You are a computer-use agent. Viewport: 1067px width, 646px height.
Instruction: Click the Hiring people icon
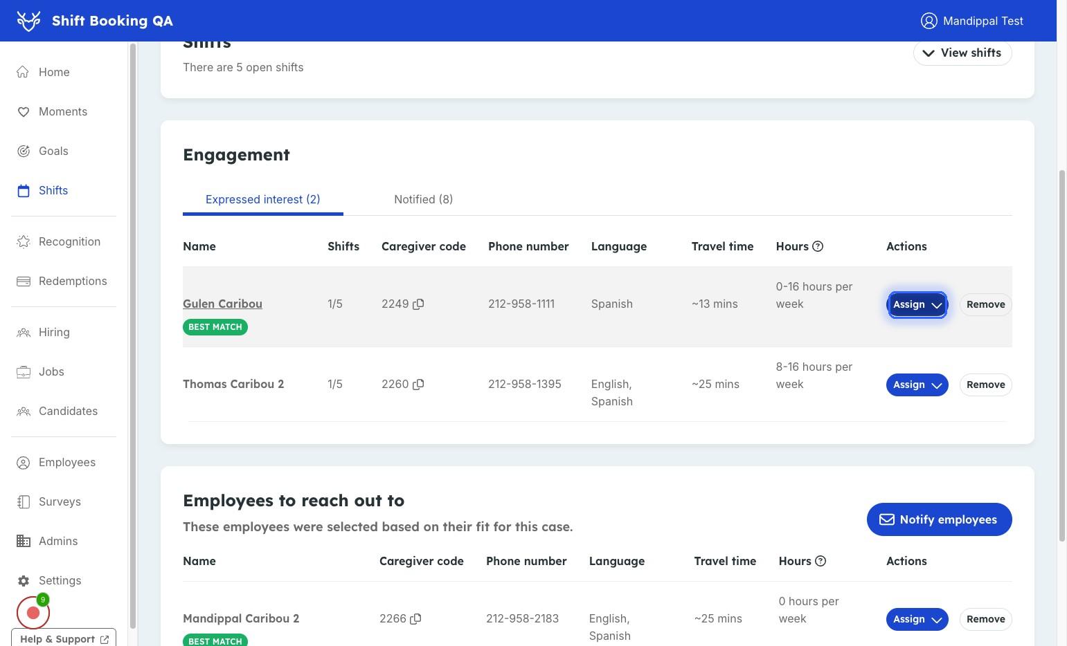[x=24, y=332]
